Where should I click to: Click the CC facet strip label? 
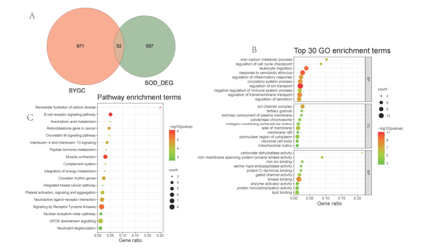(368, 126)
